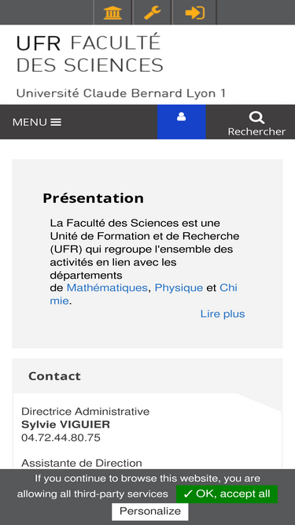Open the hamburger MENU
The image size is (295, 525).
37,122
